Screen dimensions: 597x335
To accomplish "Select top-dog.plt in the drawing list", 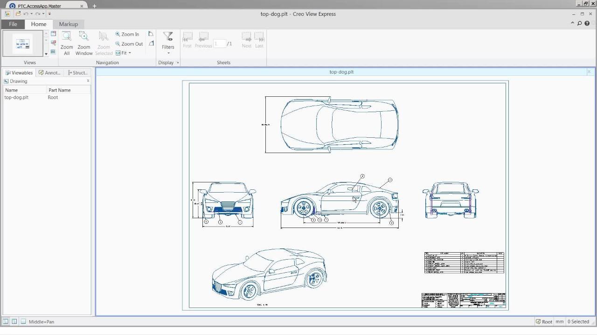I will (16, 97).
